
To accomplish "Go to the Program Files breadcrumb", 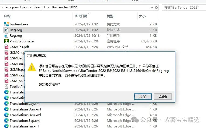I will pos(16,7).
